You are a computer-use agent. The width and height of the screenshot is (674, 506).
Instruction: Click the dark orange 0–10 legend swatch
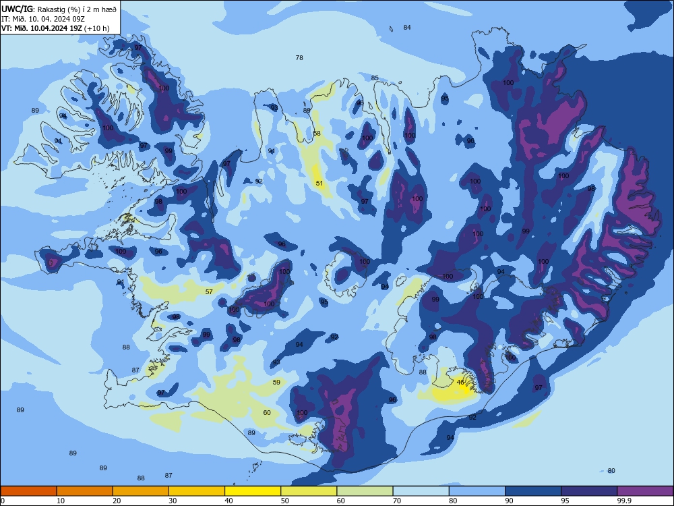click(28, 491)
